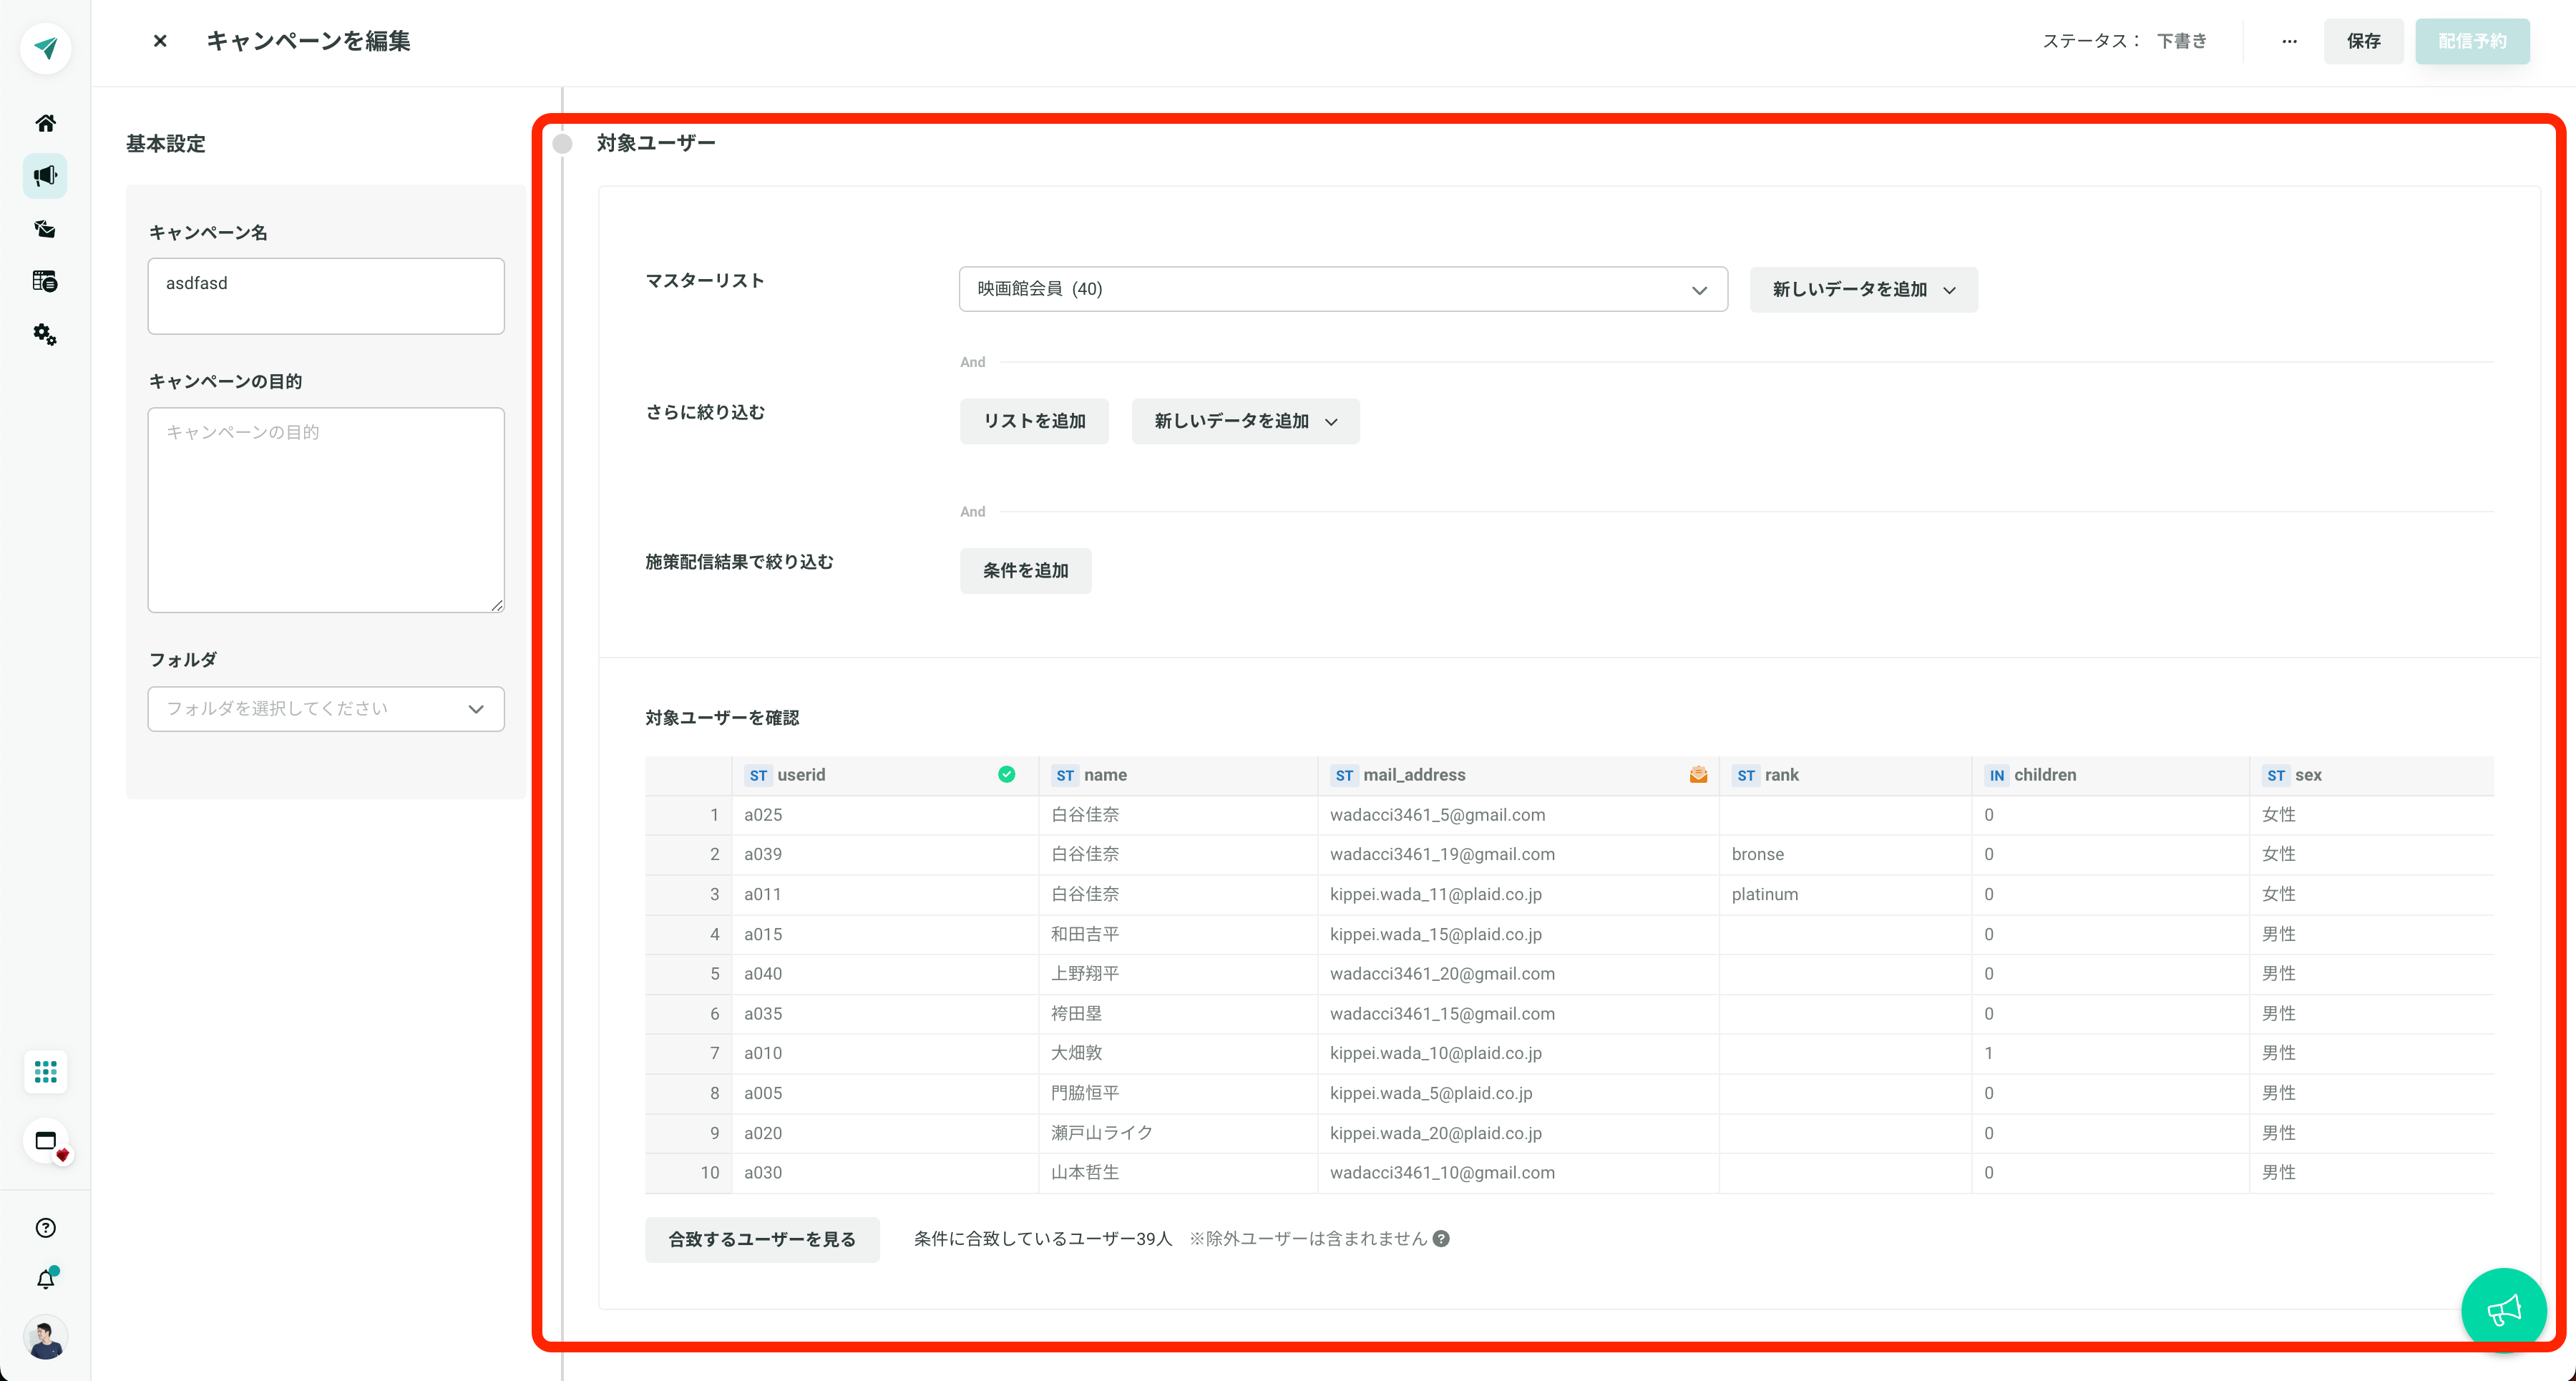Screen dimensions: 2576x1381
Task: Click the リストを追加 button
Action: pyautogui.click(x=1034, y=421)
